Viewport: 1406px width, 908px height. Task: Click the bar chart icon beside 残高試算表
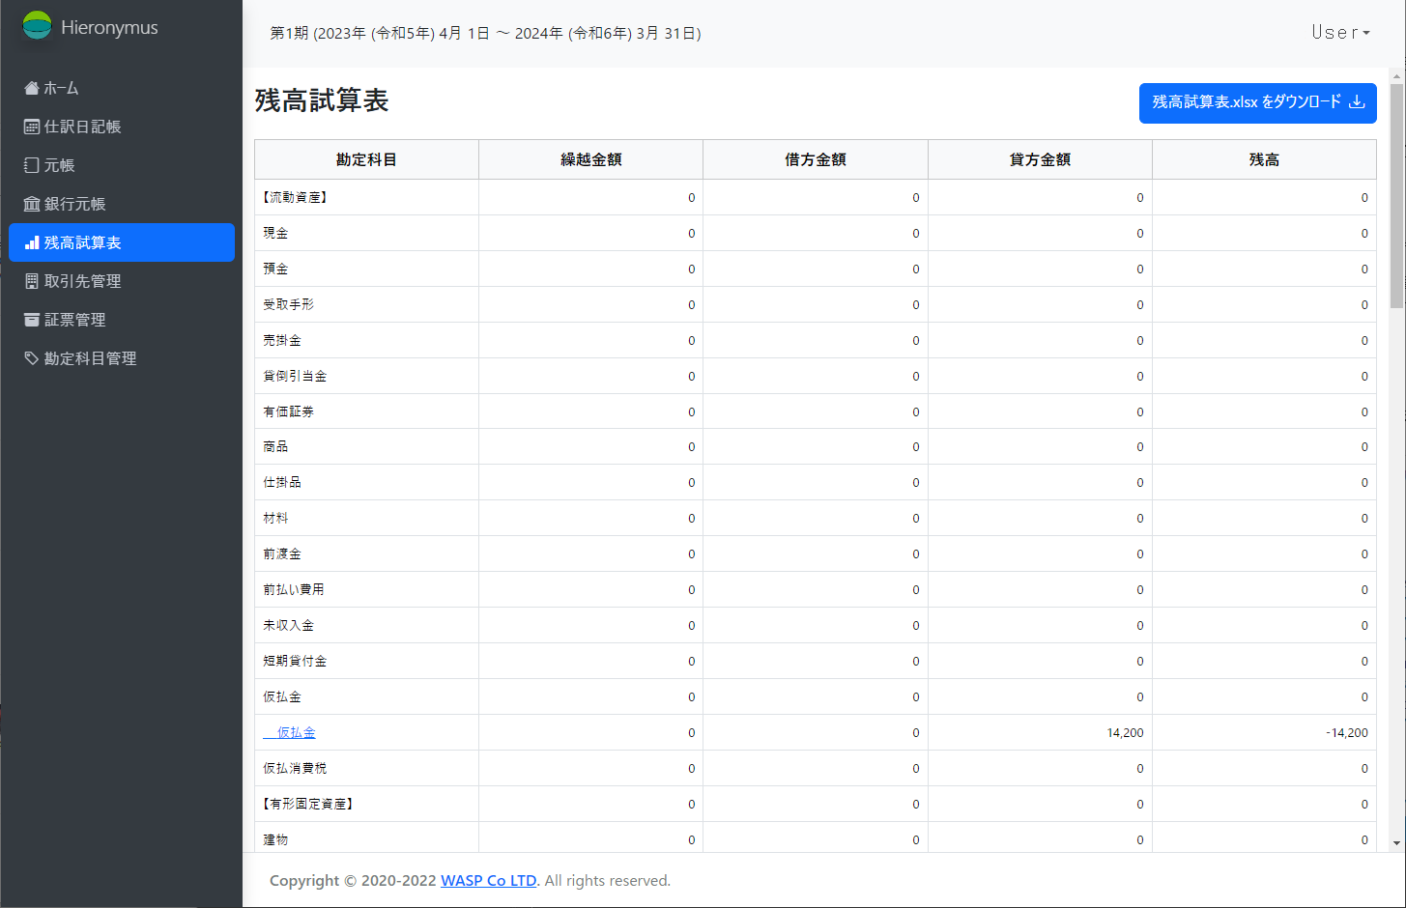point(32,242)
